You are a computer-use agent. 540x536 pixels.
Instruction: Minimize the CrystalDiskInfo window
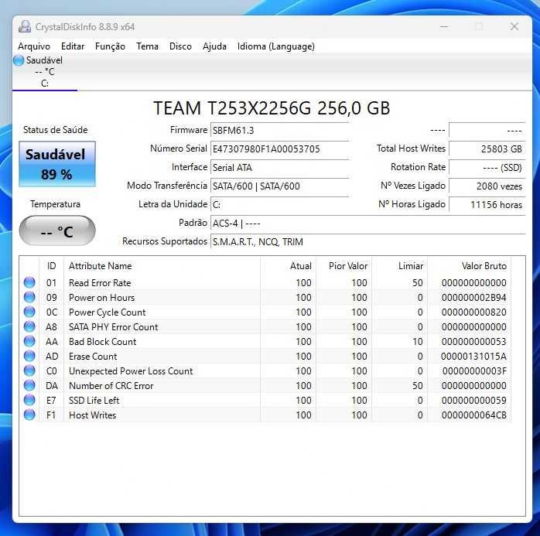click(444, 26)
